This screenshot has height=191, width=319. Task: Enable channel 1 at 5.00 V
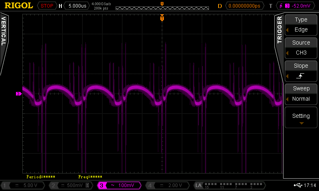tap(23, 185)
